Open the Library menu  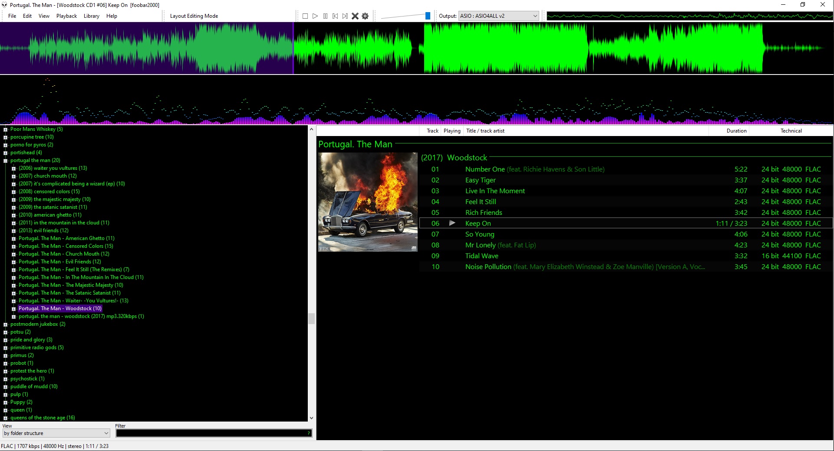[x=91, y=16]
